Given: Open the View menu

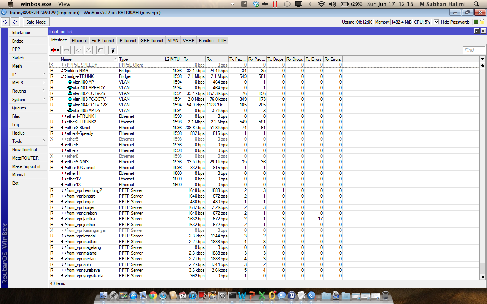Looking at the screenshot, I should click(x=64, y=4).
